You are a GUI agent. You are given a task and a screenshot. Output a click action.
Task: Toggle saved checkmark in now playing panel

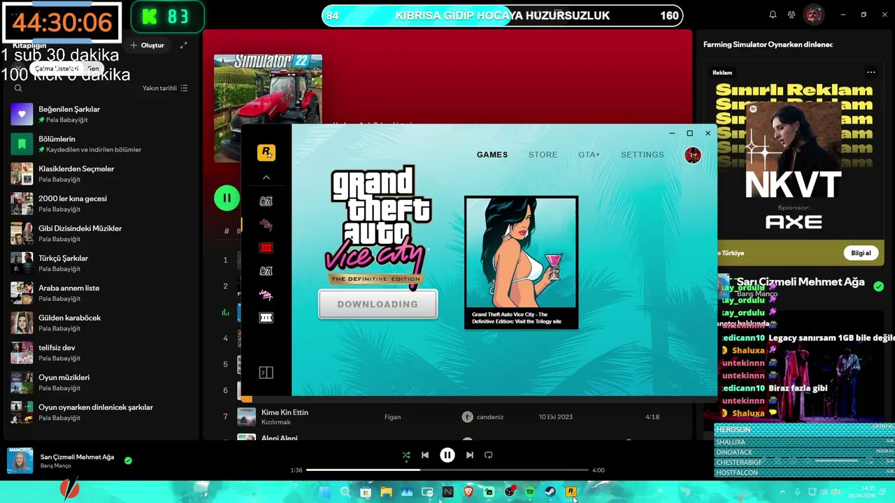point(878,286)
